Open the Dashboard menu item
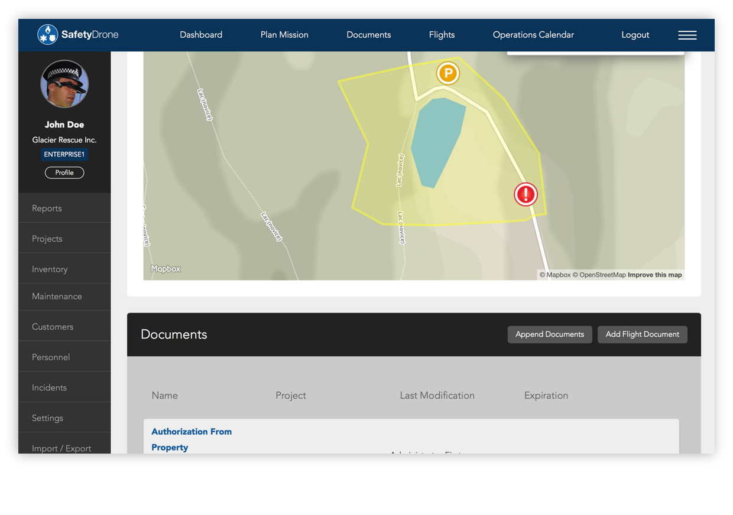Screen dimensions: 733x515 tap(201, 35)
